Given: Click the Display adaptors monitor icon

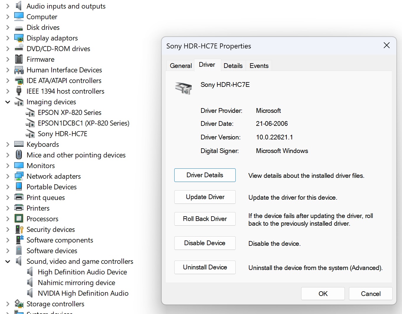Looking at the screenshot, I should click(19, 38).
